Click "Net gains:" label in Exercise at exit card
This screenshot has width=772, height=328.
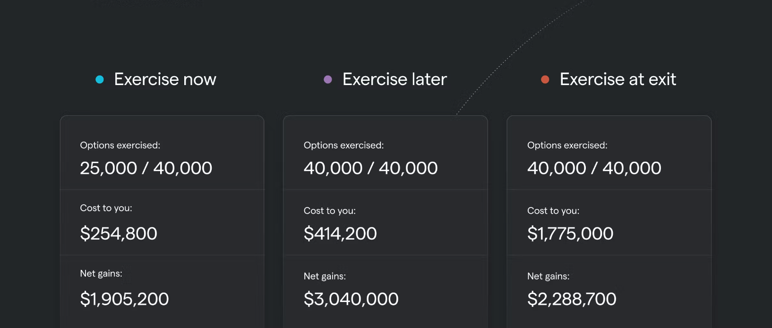pos(548,276)
